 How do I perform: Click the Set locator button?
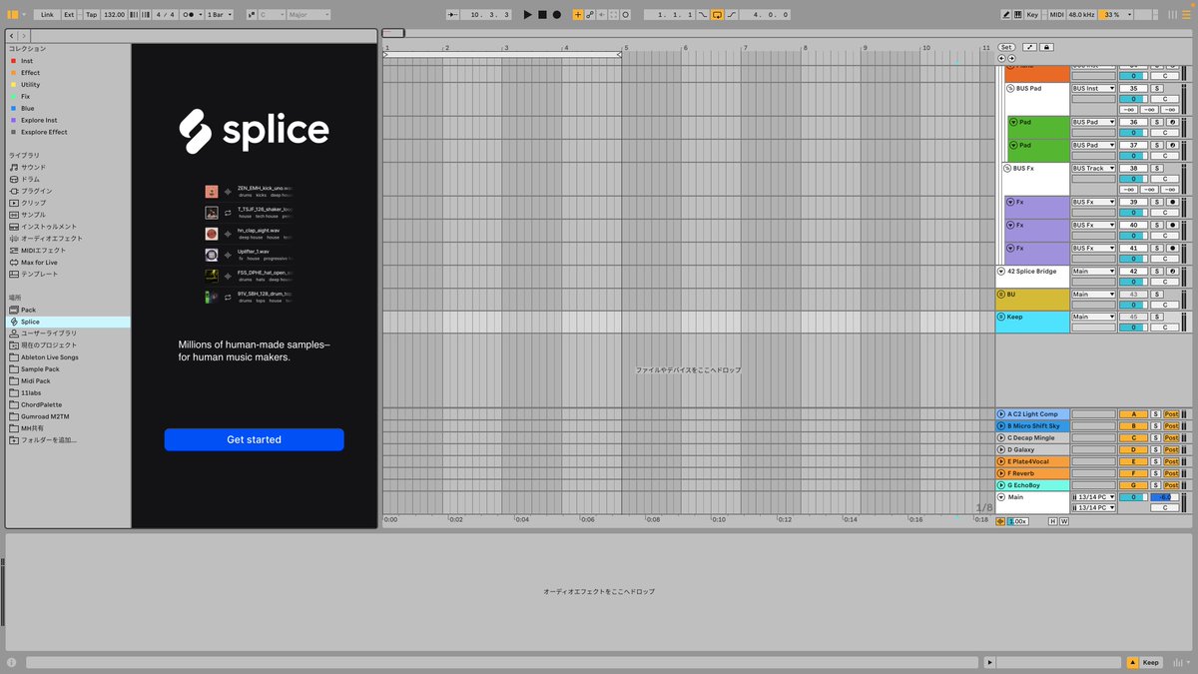pyautogui.click(x=1006, y=47)
